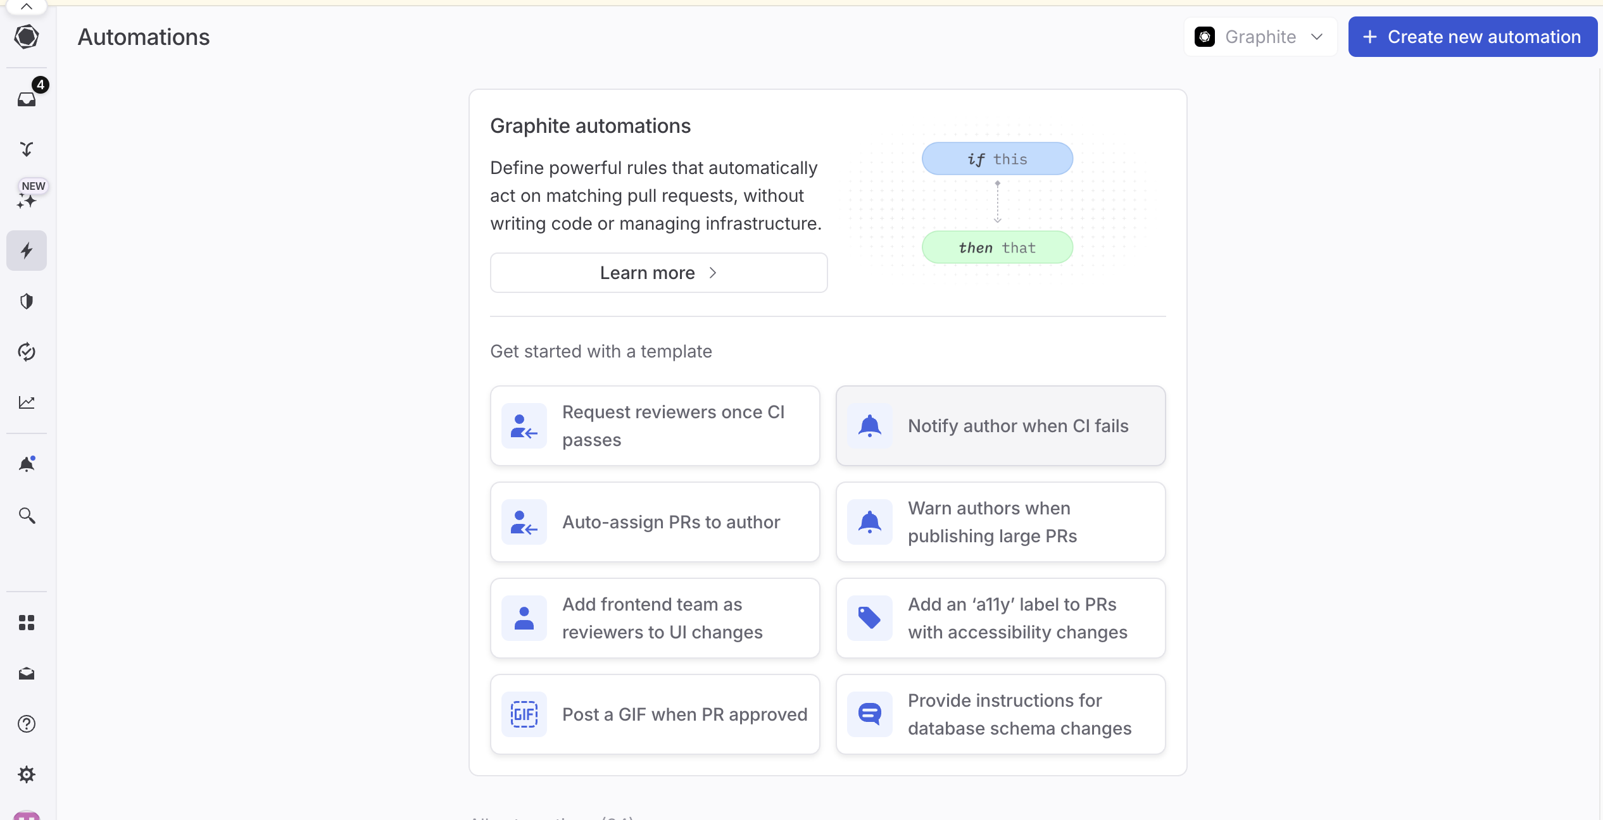Open the analytics chart icon
The height and width of the screenshot is (820, 1603).
pyautogui.click(x=27, y=402)
